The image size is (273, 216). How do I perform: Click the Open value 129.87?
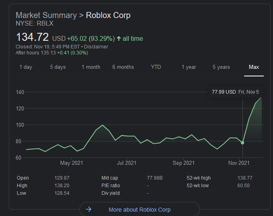point(62,178)
